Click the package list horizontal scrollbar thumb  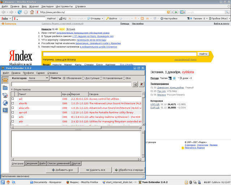pyautogui.click(x=57, y=128)
